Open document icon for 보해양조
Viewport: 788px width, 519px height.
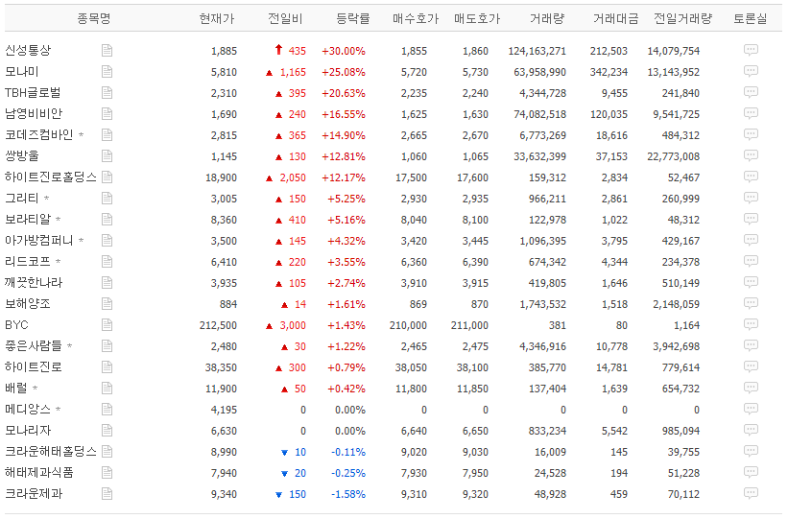coord(107,303)
